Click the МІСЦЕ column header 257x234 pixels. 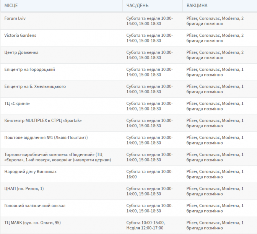pos(11,6)
